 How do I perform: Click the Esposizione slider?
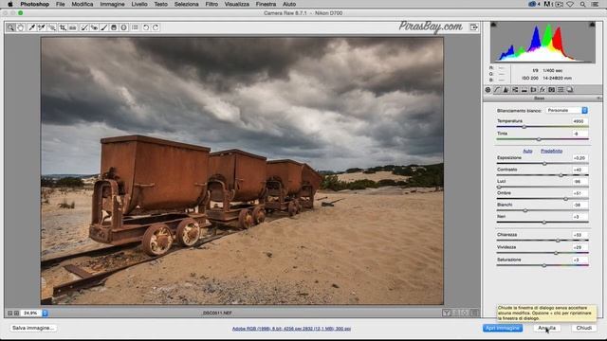[543, 164]
